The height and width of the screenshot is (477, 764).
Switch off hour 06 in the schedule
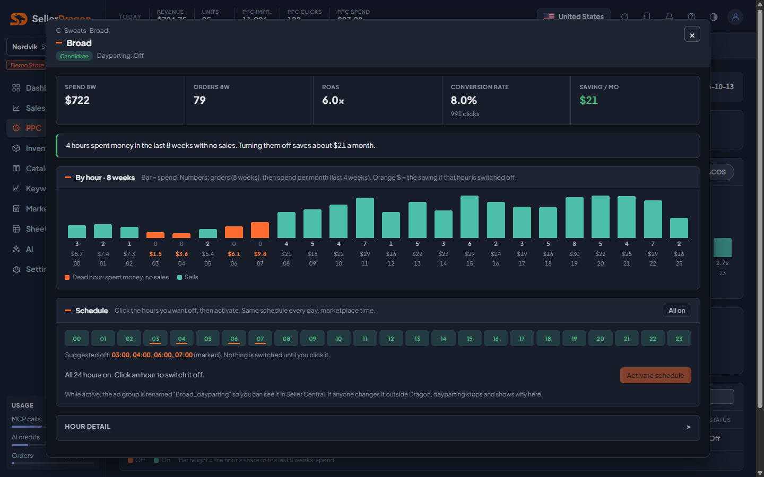(234, 338)
